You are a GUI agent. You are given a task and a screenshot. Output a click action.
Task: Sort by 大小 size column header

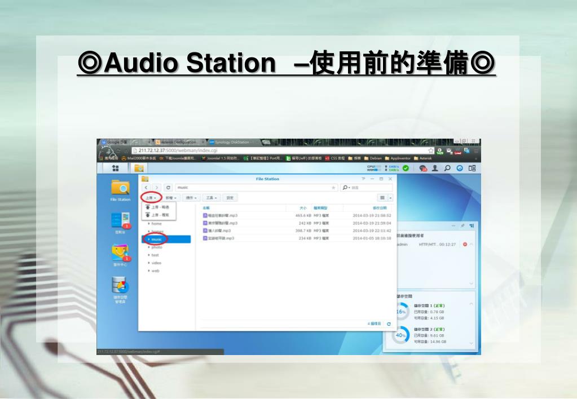click(302, 208)
